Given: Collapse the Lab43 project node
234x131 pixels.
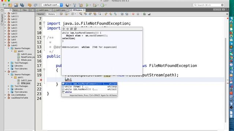Looking at the screenshot, I should [x=5, y=45].
